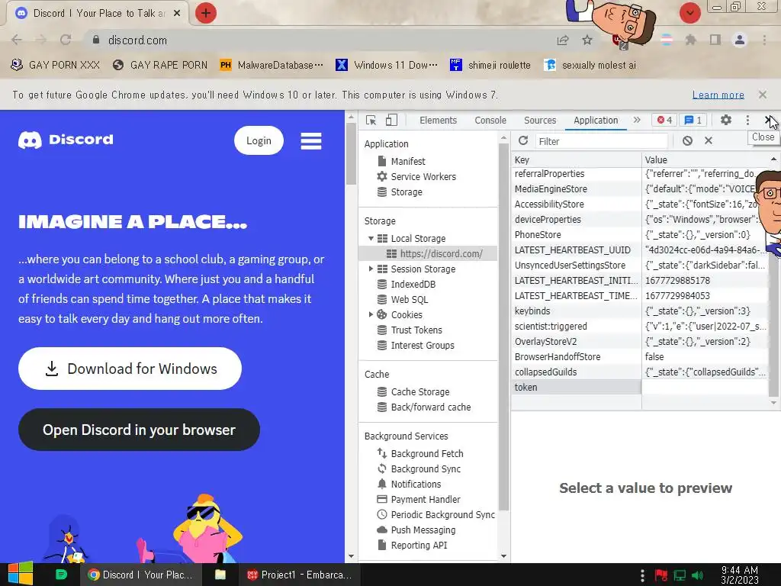The image size is (781, 586).
Task: Open the DevTools three-dot customize menu
Action: coord(747,120)
